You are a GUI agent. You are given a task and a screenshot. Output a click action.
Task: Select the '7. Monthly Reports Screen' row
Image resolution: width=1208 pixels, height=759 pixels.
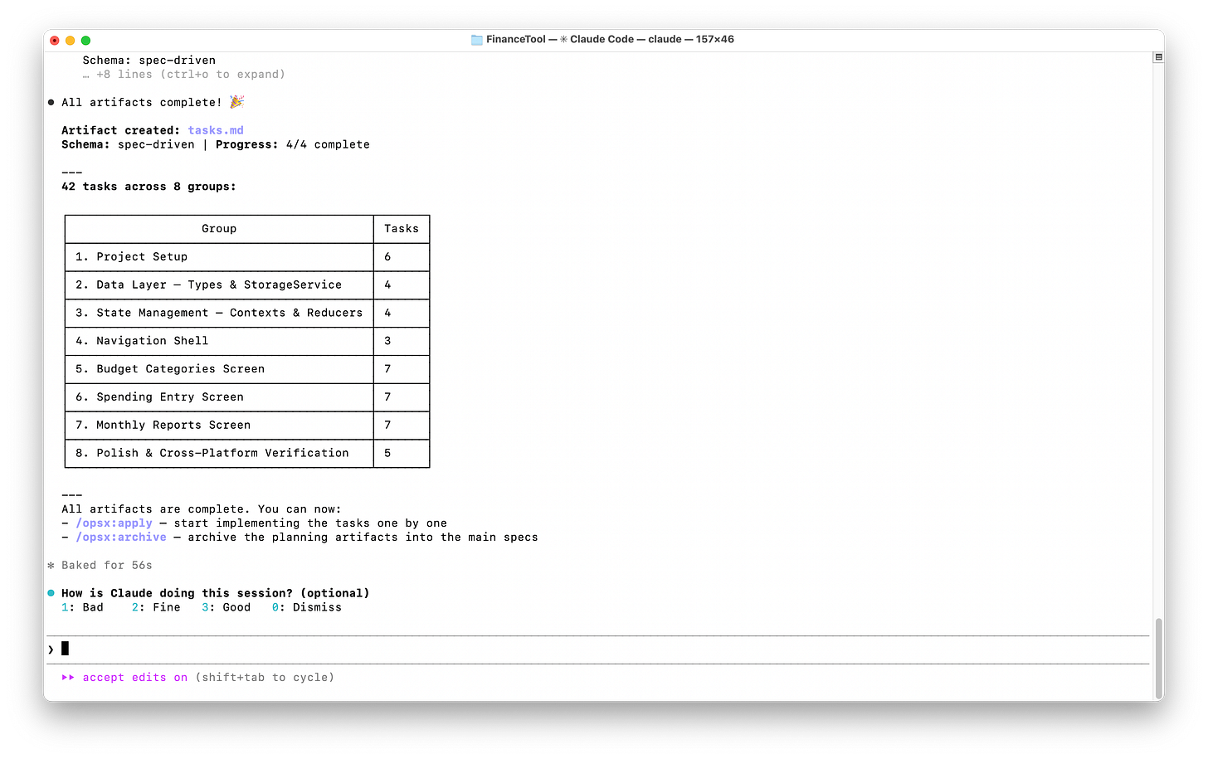pyautogui.click(x=247, y=426)
